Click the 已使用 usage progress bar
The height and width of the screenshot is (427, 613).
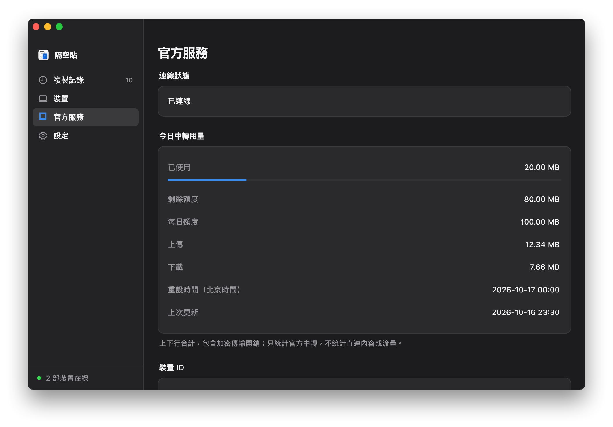tap(365, 180)
